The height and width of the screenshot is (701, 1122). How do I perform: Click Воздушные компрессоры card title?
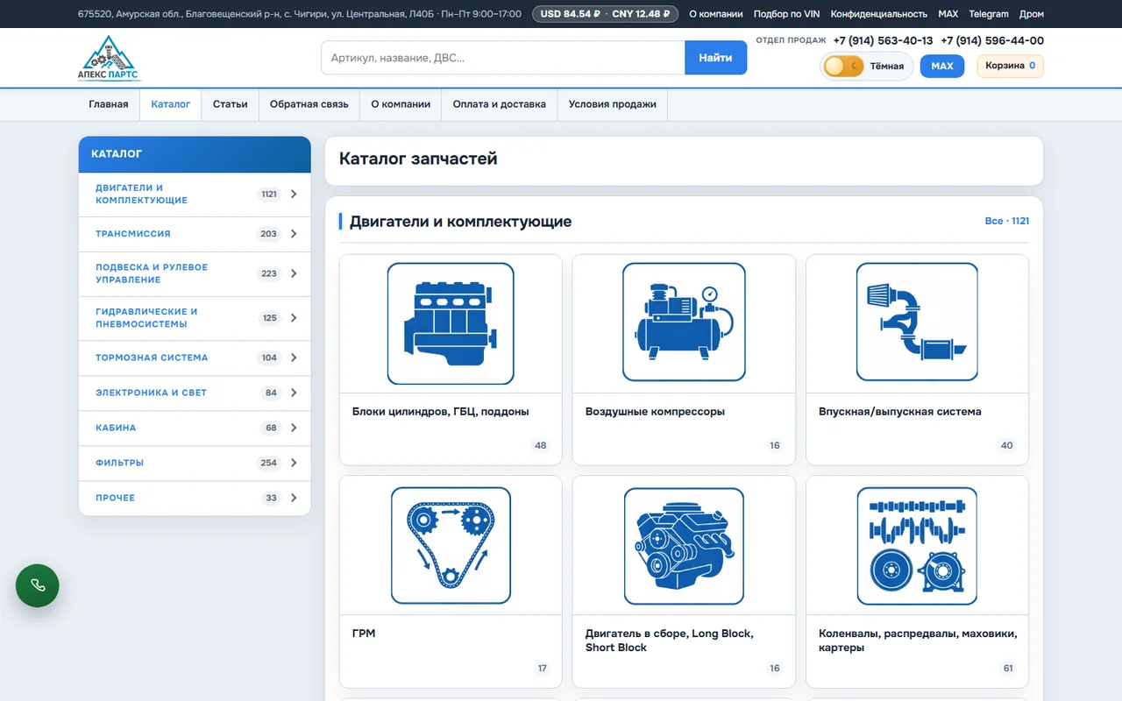coord(655,411)
